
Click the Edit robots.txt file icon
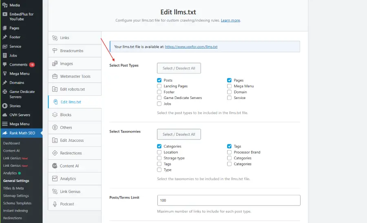coord(55,89)
